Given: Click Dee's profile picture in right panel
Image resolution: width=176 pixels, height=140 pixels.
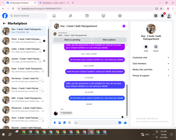Looking at the screenshot, I should coord(151,29).
